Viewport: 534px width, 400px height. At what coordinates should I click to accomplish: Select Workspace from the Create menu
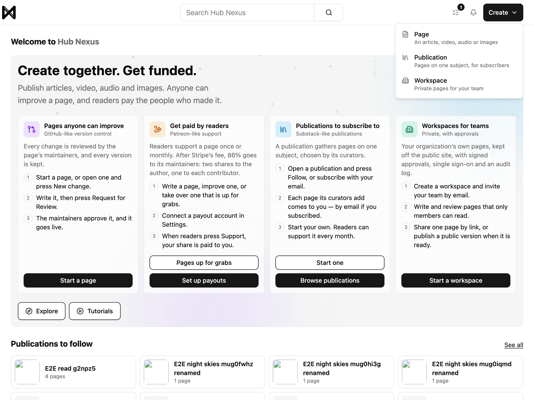click(459, 84)
